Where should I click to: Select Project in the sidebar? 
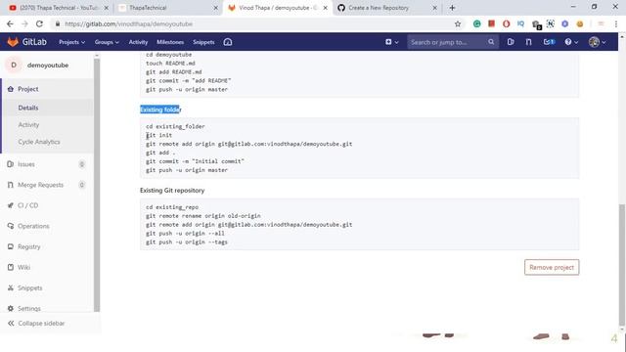click(x=28, y=89)
